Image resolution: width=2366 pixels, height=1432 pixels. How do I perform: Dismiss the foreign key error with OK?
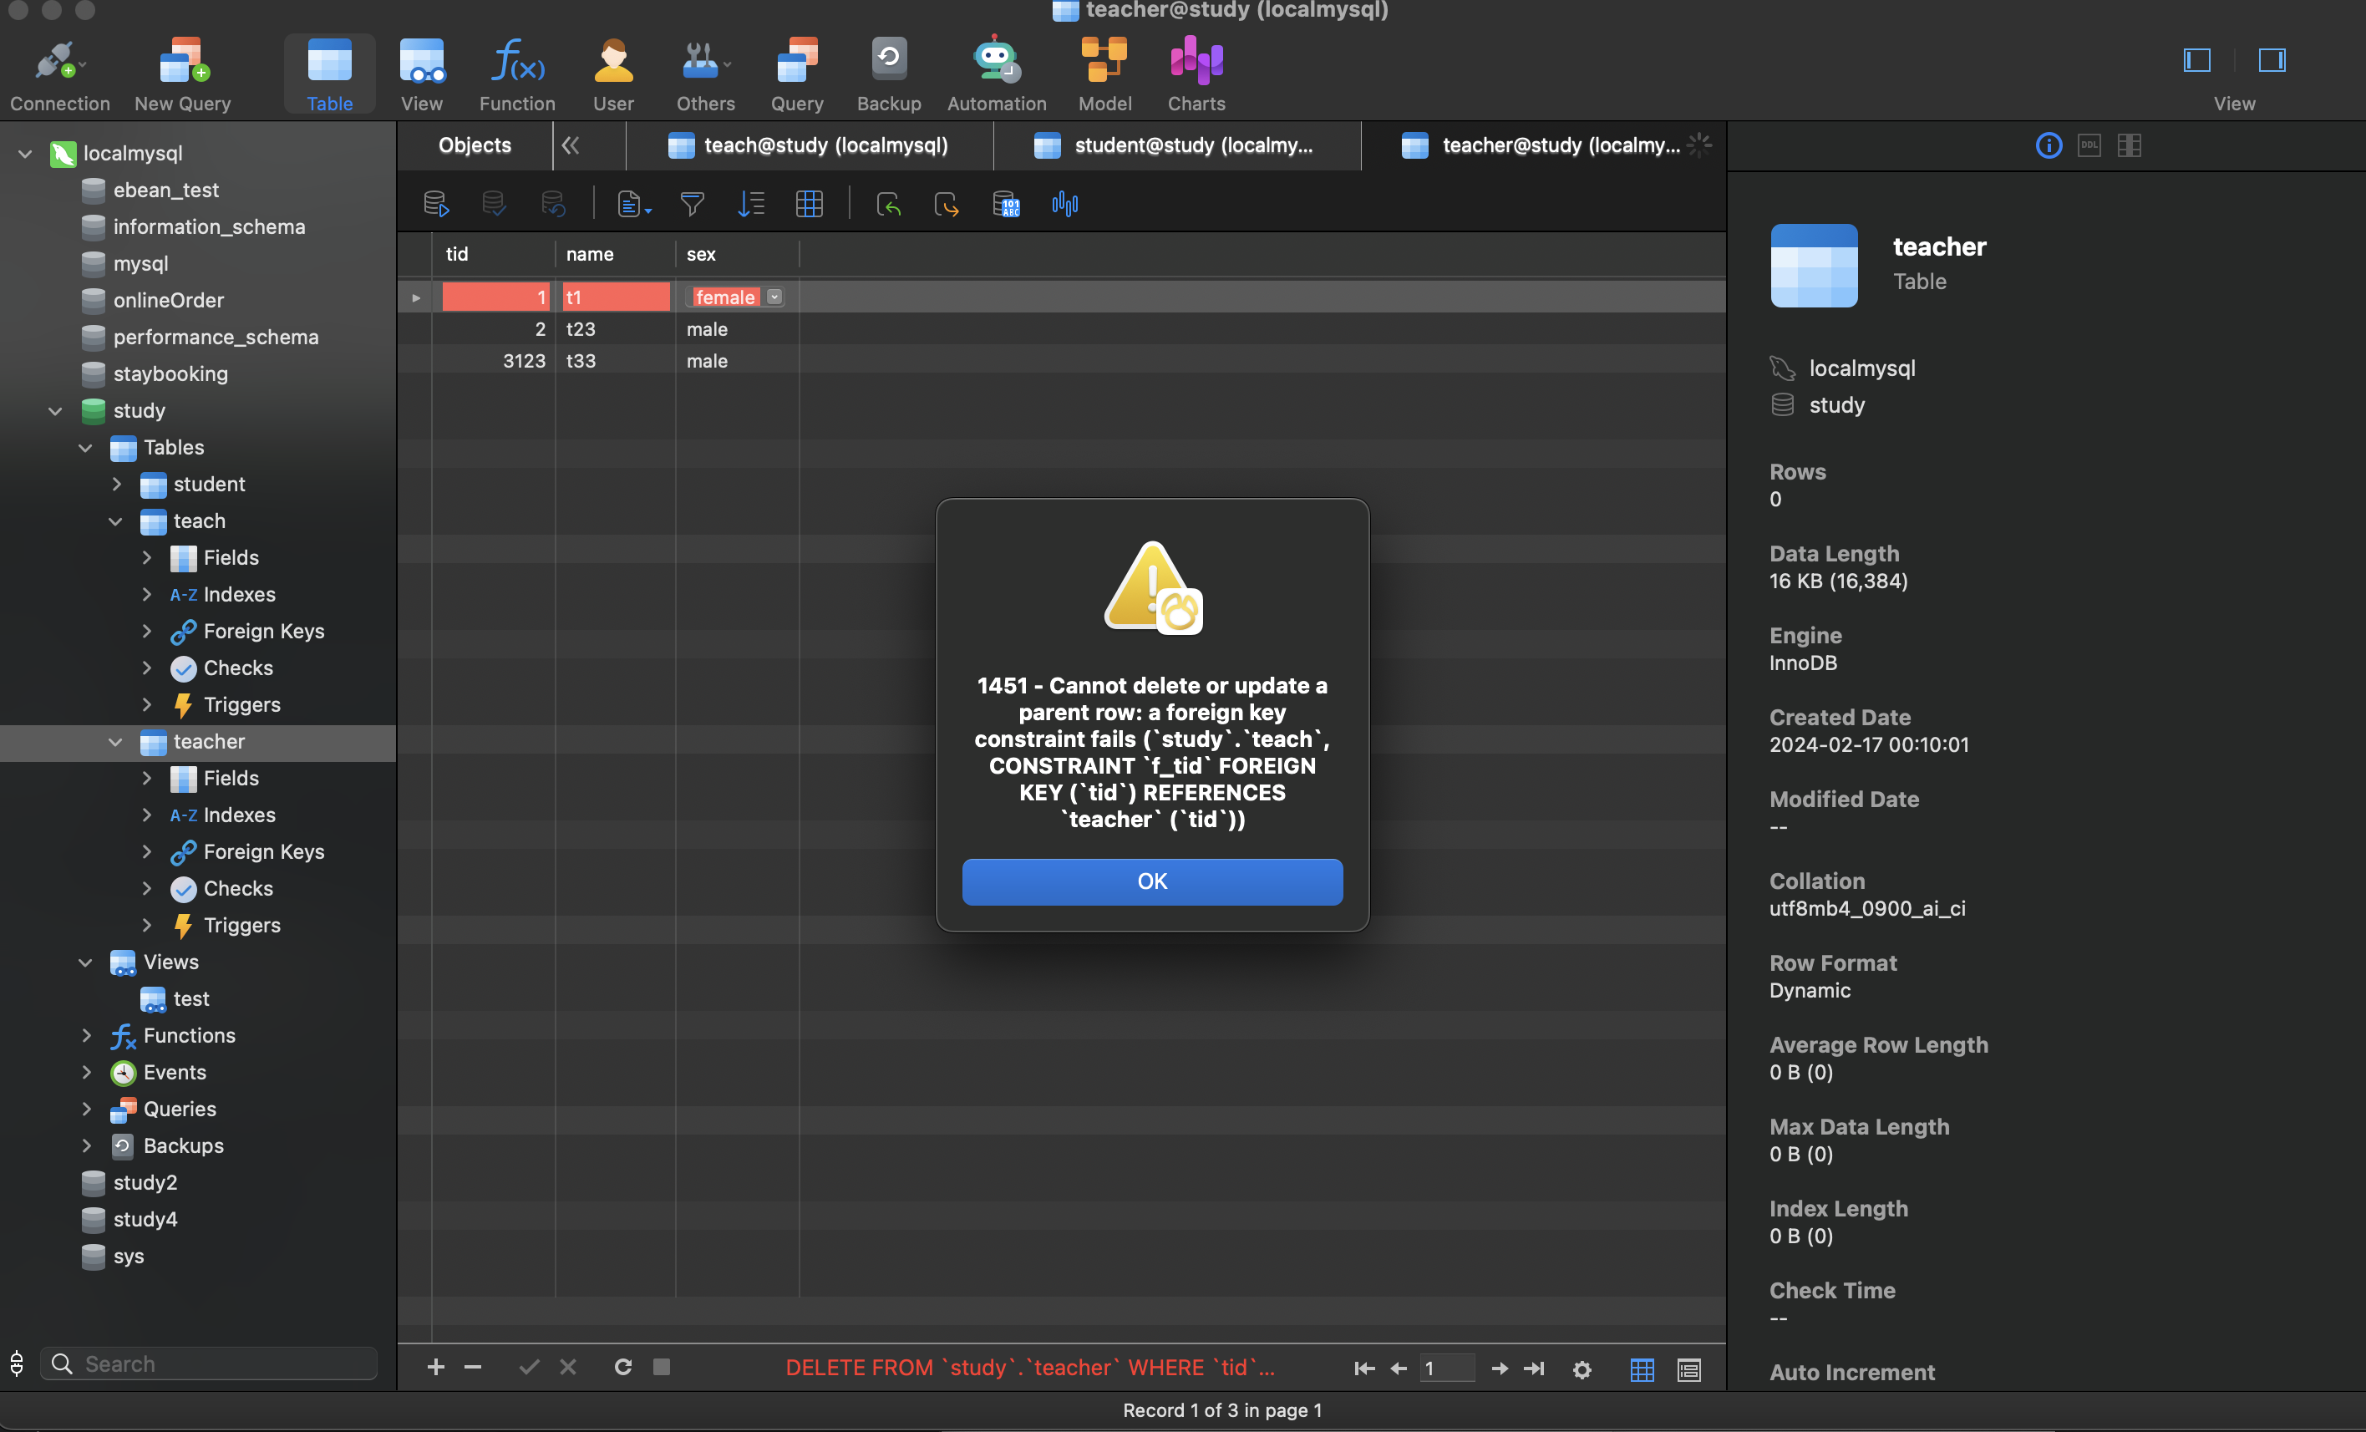(1151, 881)
